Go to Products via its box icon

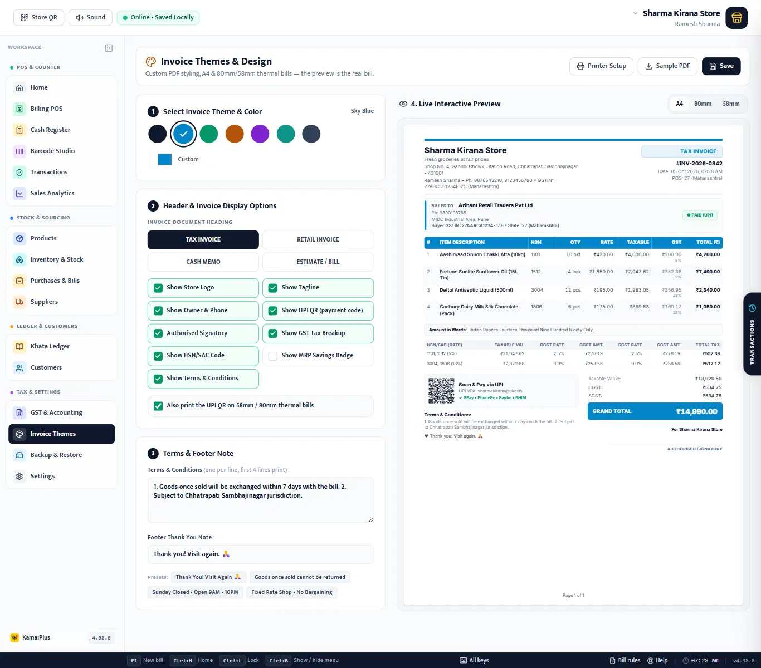(19, 238)
